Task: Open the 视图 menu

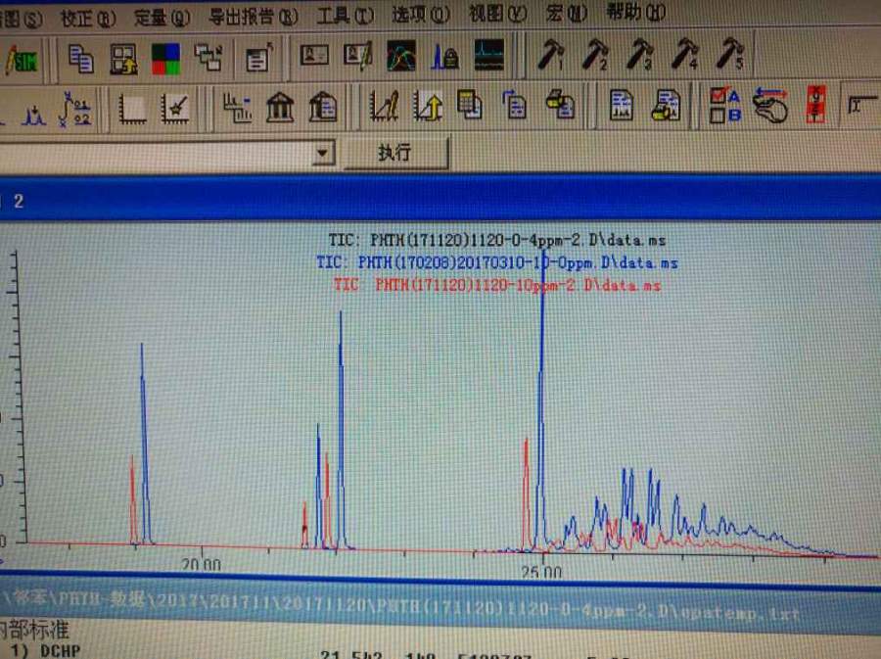Action: [498, 14]
